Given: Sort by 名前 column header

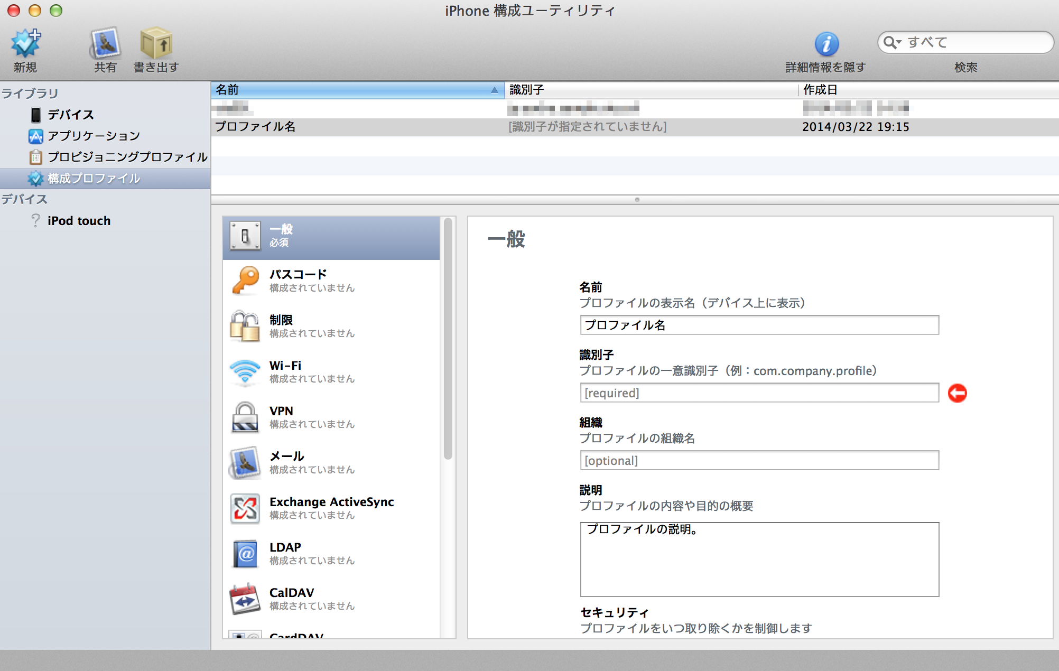Looking at the screenshot, I should coord(358,90).
